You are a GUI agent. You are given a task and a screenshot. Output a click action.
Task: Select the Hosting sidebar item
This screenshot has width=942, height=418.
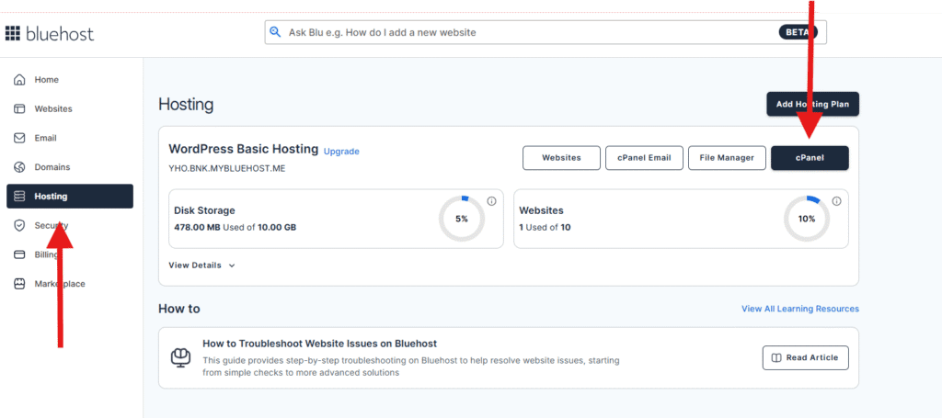tap(70, 196)
